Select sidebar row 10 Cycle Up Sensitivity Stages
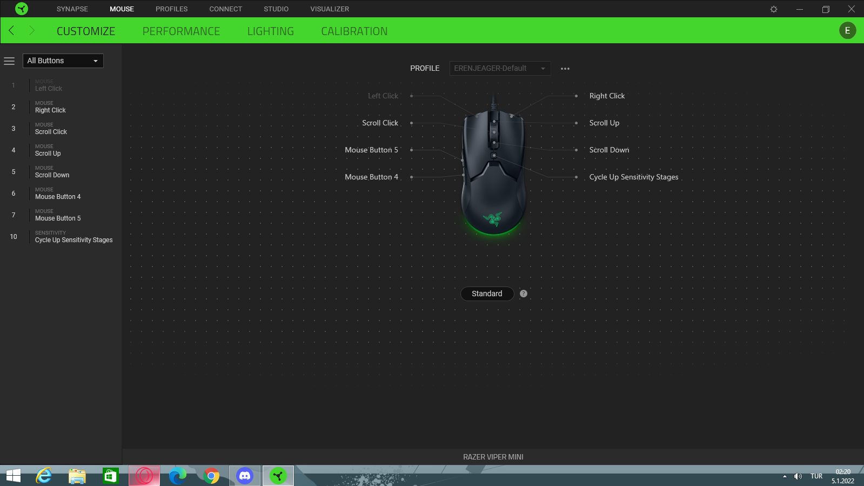Viewport: 864px width, 486px height. tap(61, 237)
